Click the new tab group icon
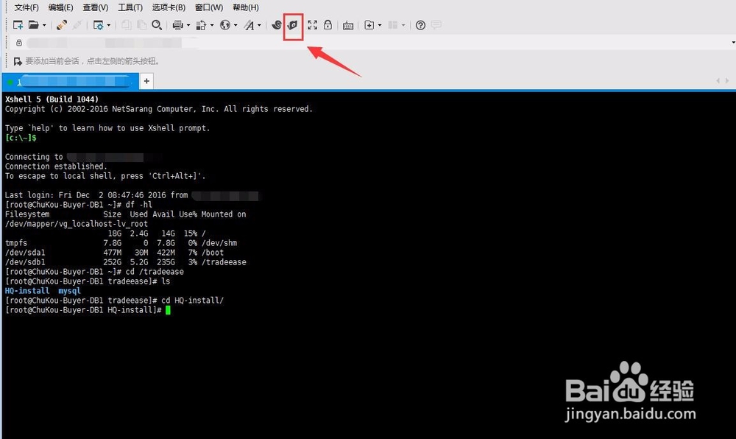736x439 pixels. (369, 25)
